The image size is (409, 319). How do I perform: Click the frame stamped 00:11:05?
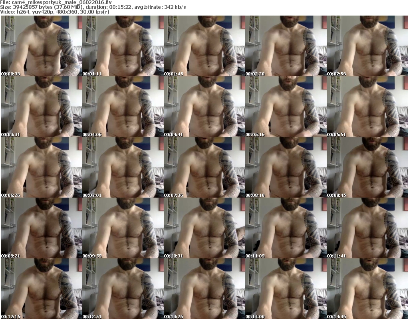(286, 228)
